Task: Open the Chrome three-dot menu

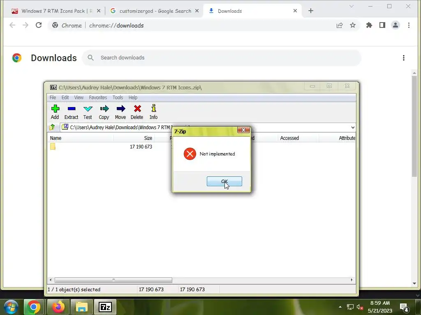Action: (409, 25)
